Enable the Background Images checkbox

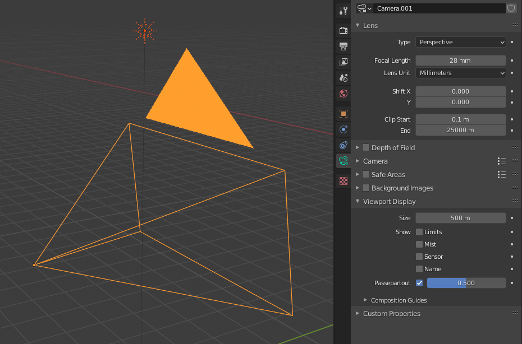tap(366, 188)
